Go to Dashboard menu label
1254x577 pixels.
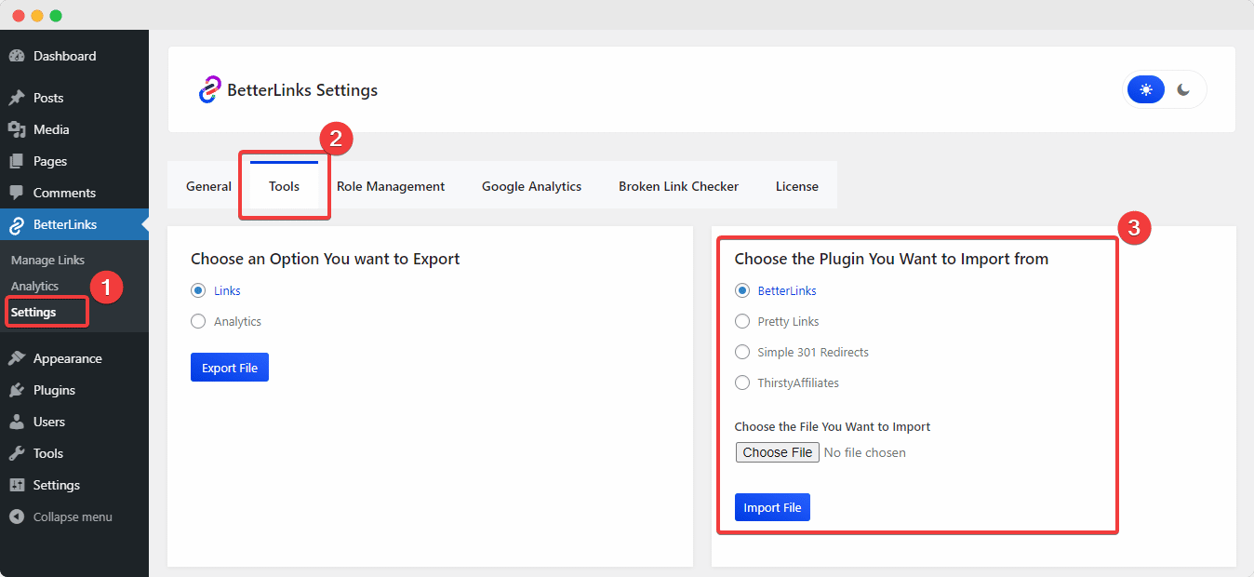[x=64, y=56]
